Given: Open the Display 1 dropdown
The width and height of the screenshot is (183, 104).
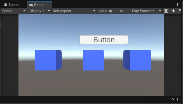Looking at the screenshot, I should coord(39,11).
